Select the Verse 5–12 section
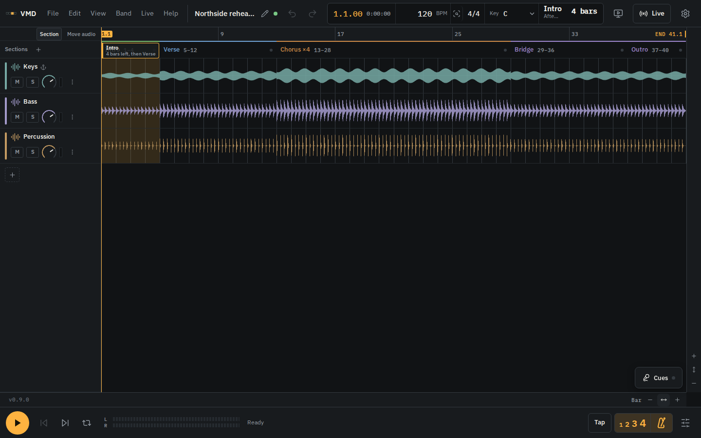 218,50
